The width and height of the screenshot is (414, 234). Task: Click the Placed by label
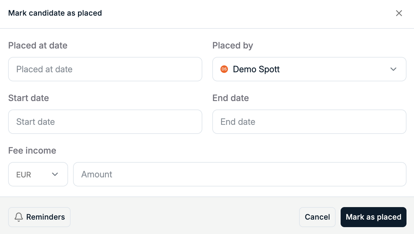coord(233,45)
